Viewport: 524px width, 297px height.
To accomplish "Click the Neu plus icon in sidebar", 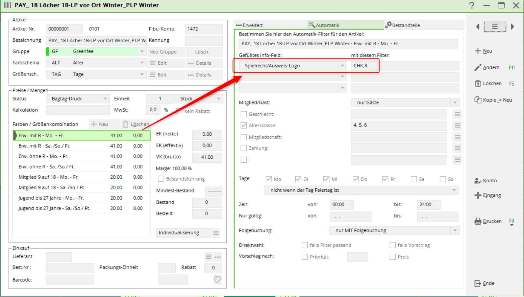I will tap(478, 51).
